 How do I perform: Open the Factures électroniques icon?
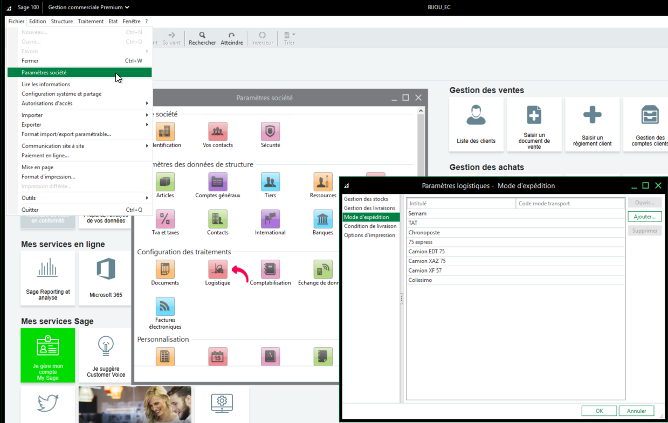pyautogui.click(x=165, y=307)
